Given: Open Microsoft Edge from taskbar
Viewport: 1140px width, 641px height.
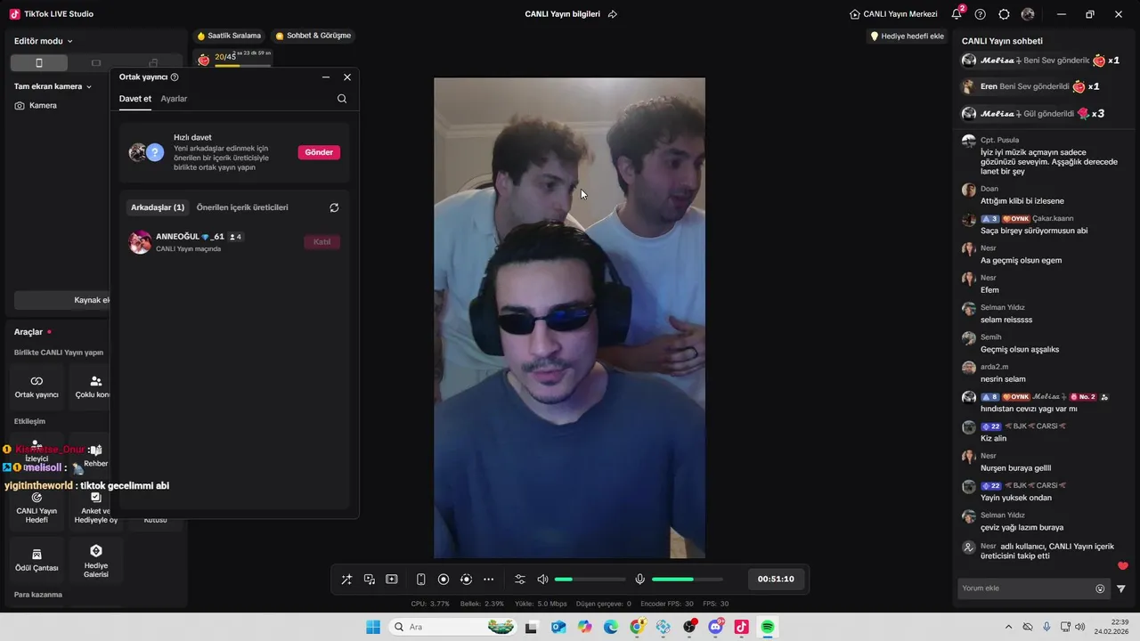Looking at the screenshot, I should pos(611,627).
